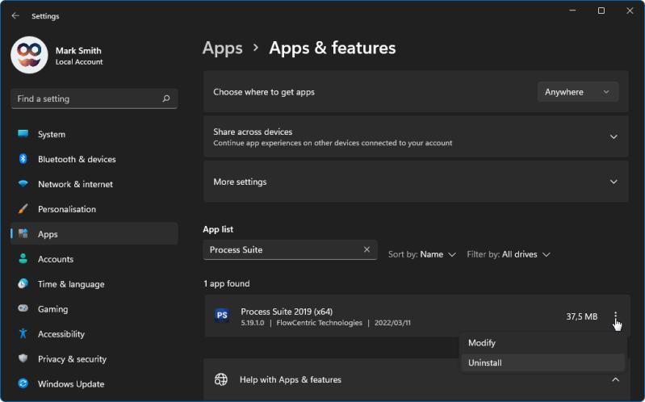The image size is (645, 402).
Task: Select Modify in the context menu
Action: 482,343
